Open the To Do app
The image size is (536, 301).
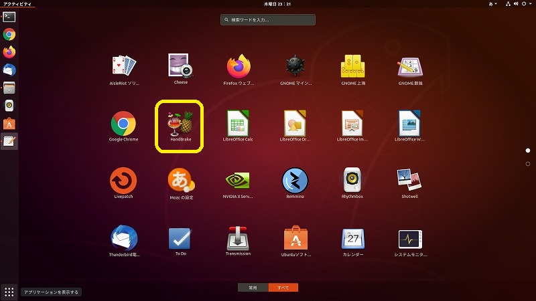[x=180, y=241]
